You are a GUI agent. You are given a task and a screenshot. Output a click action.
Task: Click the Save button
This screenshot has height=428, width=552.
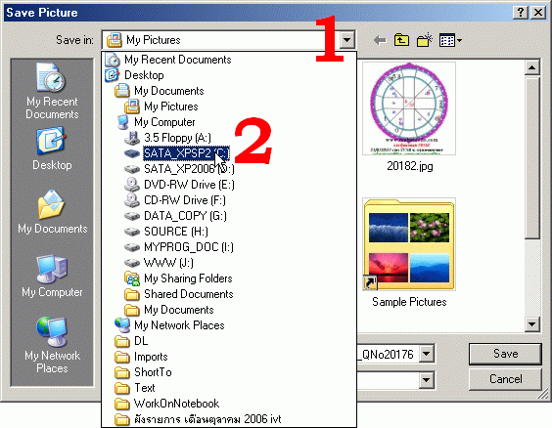pyautogui.click(x=505, y=354)
